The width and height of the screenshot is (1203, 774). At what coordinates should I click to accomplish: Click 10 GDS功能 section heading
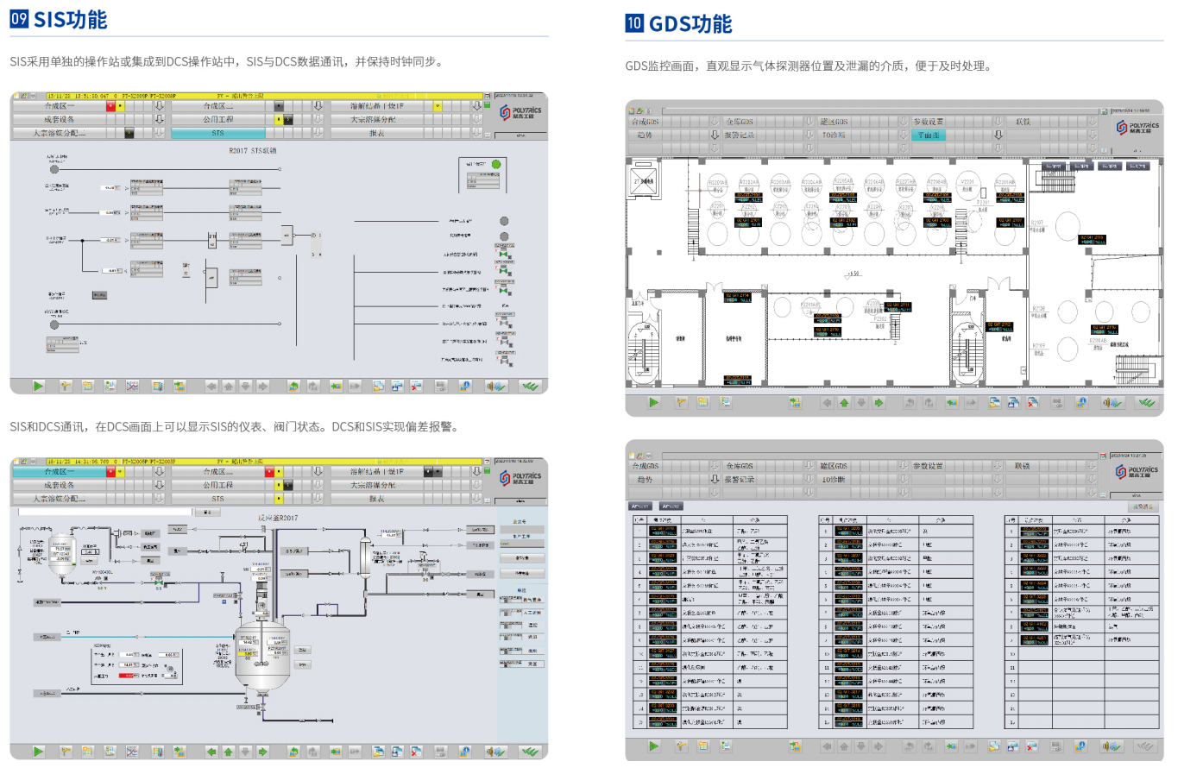(678, 23)
